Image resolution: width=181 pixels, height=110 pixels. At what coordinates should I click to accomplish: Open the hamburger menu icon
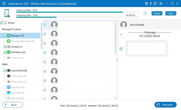(x=161, y=4)
